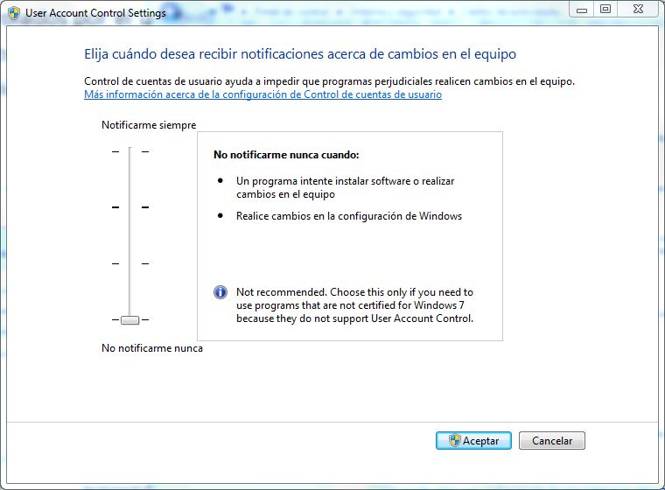Set slider to top 'Notificarme siempre' tick
Viewport: 665px width, 490px height.
(x=129, y=151)
